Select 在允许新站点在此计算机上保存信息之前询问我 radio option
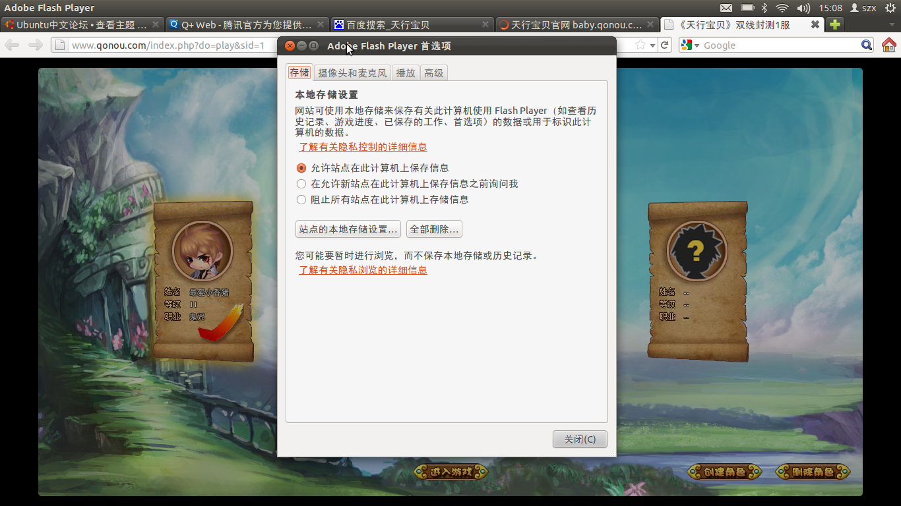This screenshot has width=901, height=506. [x=408, y=184]
